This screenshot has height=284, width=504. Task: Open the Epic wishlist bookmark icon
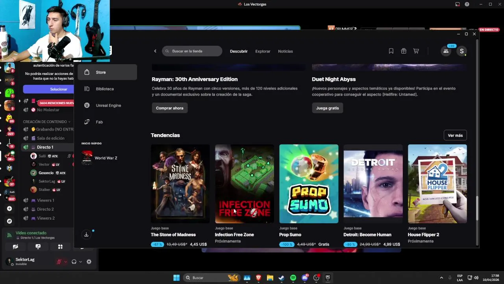[391, 51]
